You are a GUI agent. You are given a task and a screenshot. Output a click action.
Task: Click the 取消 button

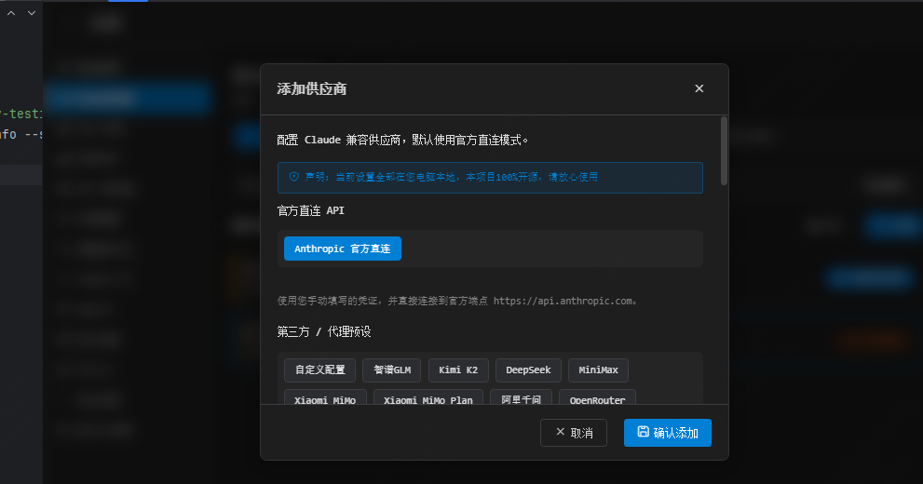point(574,433)
